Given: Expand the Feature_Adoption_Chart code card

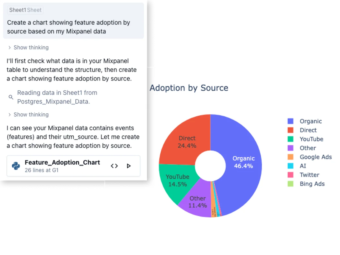Looking at the screenshot, I should [x=62, y=162].
